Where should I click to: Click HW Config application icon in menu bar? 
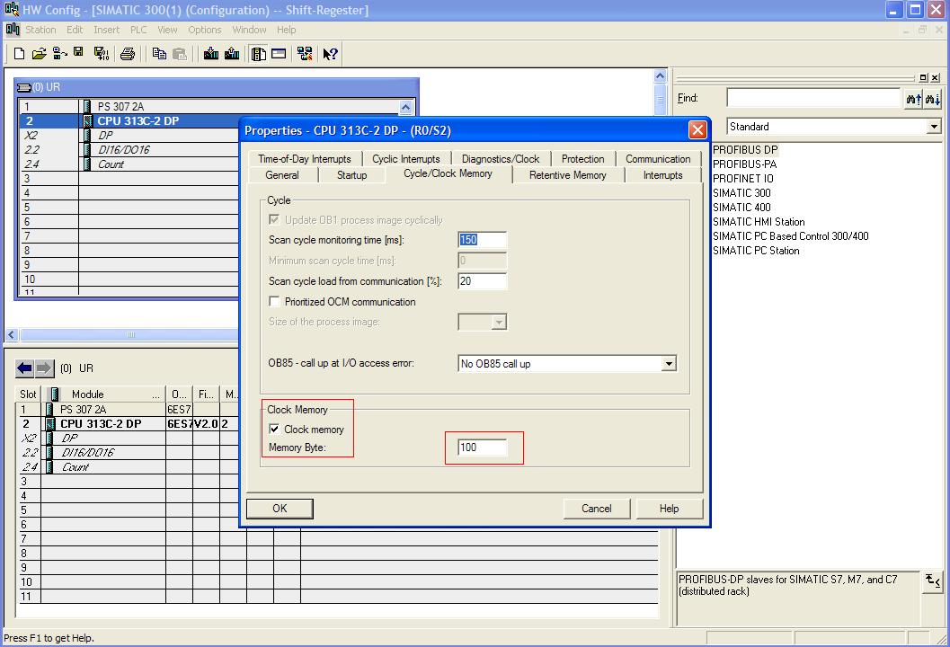point(12,29)
